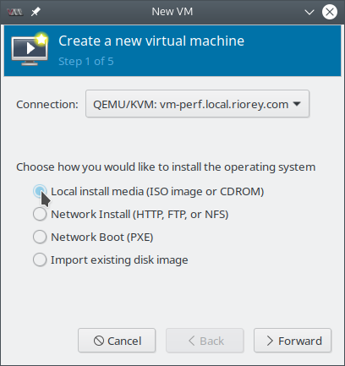This screenshot has width=345, height=366.
Task: Open the virt-manager window menu icon
Action: coord(15,12)
